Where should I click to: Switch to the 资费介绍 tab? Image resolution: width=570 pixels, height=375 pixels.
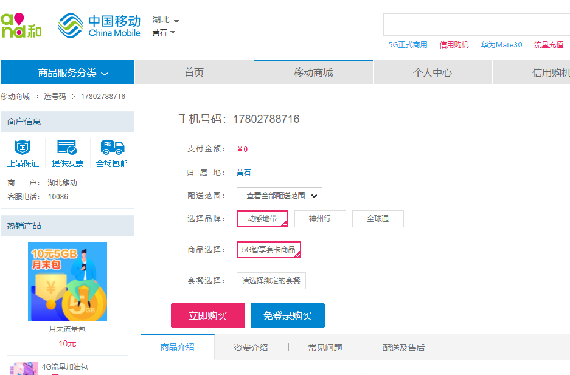pyautogui.click(x=251, y=348)
